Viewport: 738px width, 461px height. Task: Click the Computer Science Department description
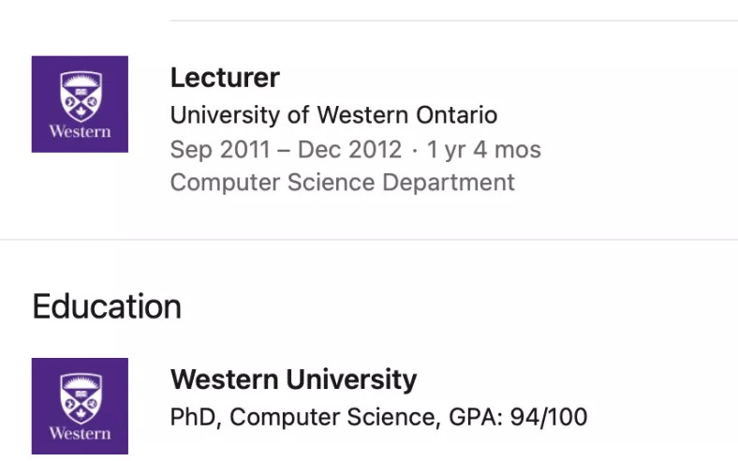343,182
